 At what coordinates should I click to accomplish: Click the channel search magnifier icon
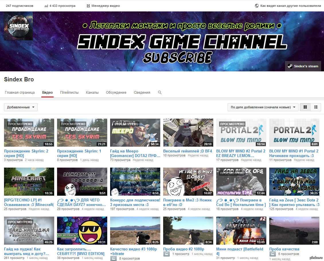[x=160, y=93]
